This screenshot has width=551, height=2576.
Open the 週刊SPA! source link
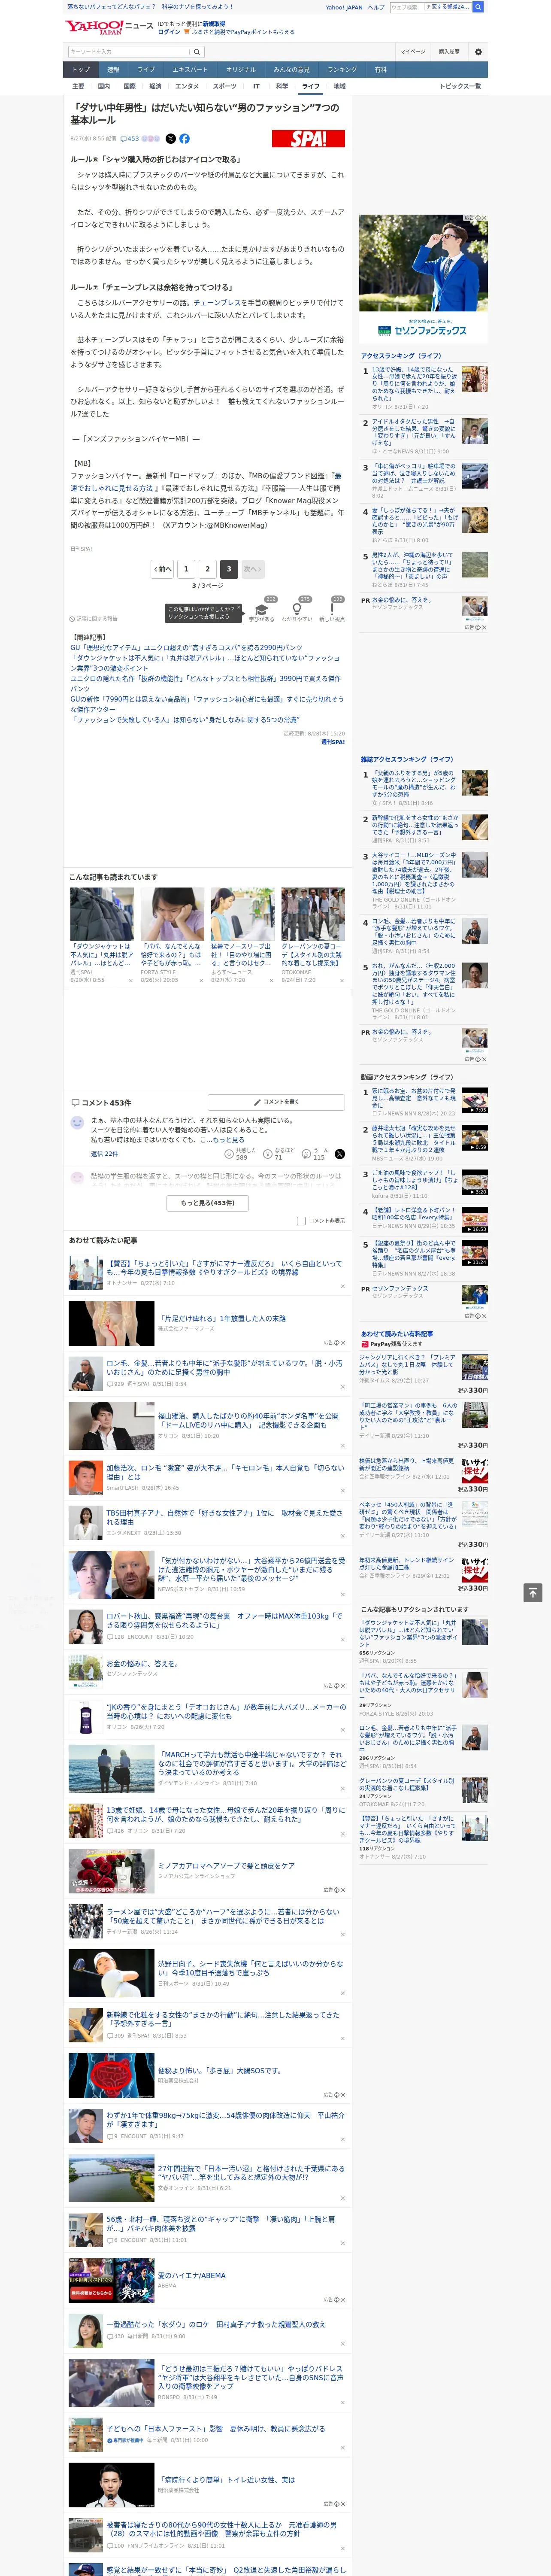coord(333,742)
